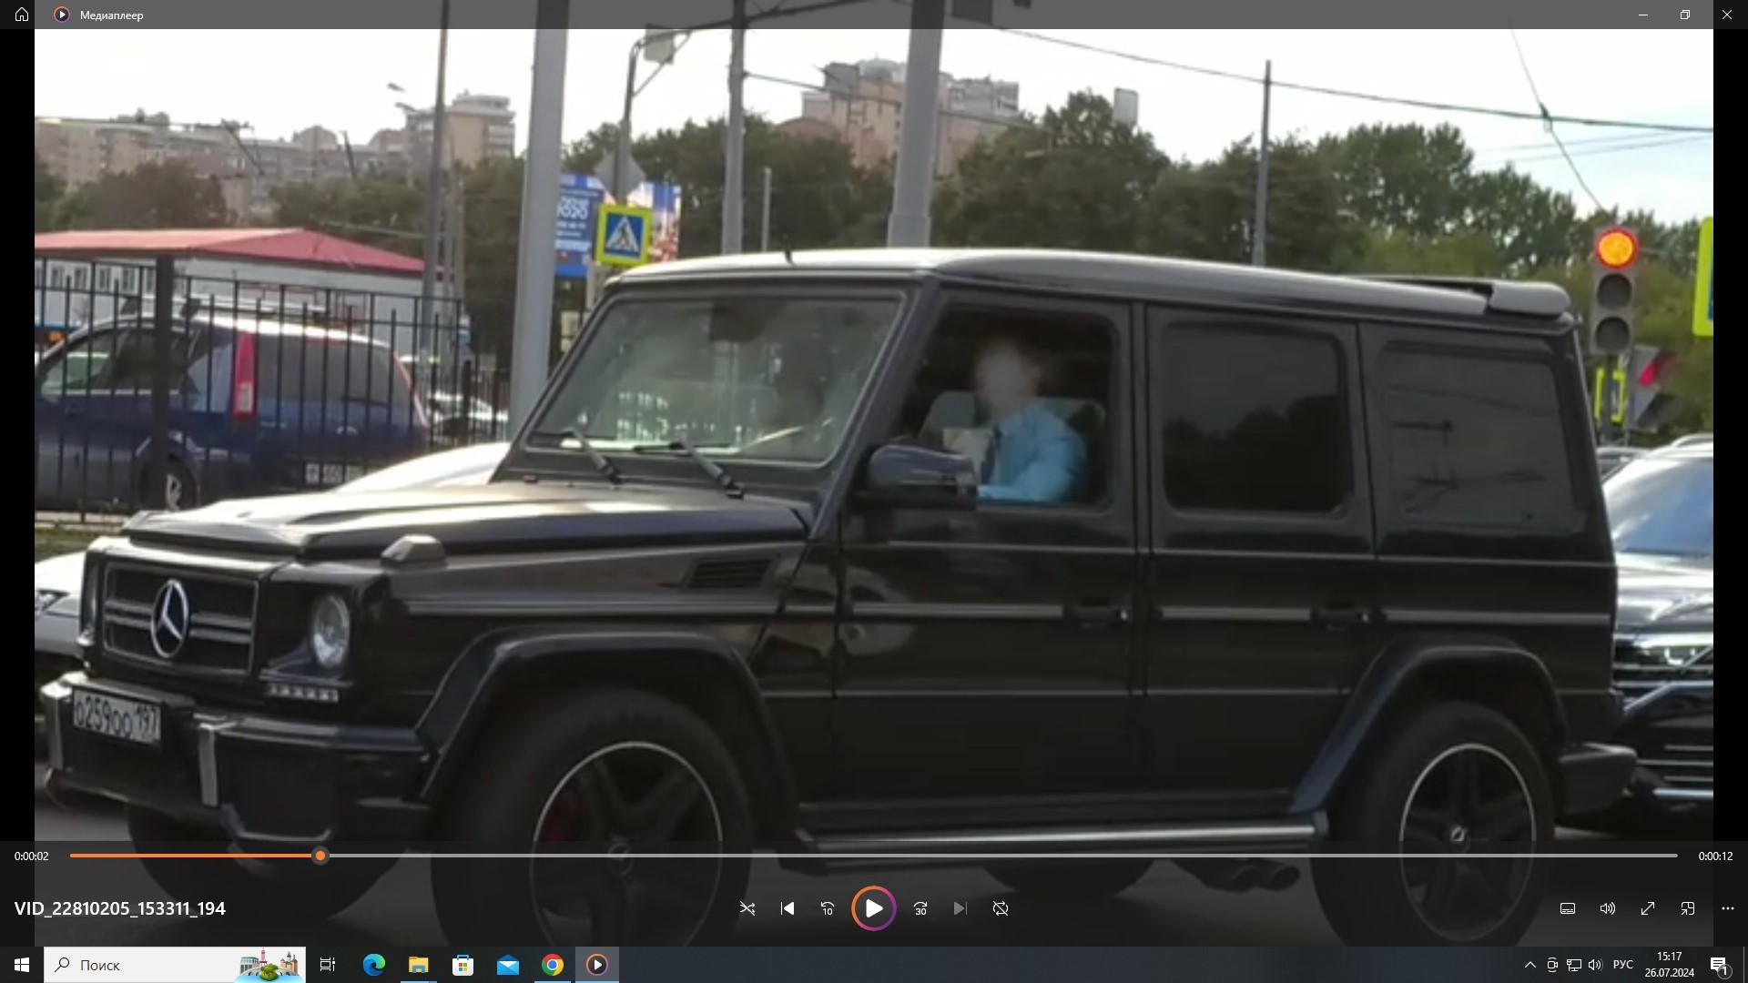Open more options ellipsis menu

coord(1728,908)
